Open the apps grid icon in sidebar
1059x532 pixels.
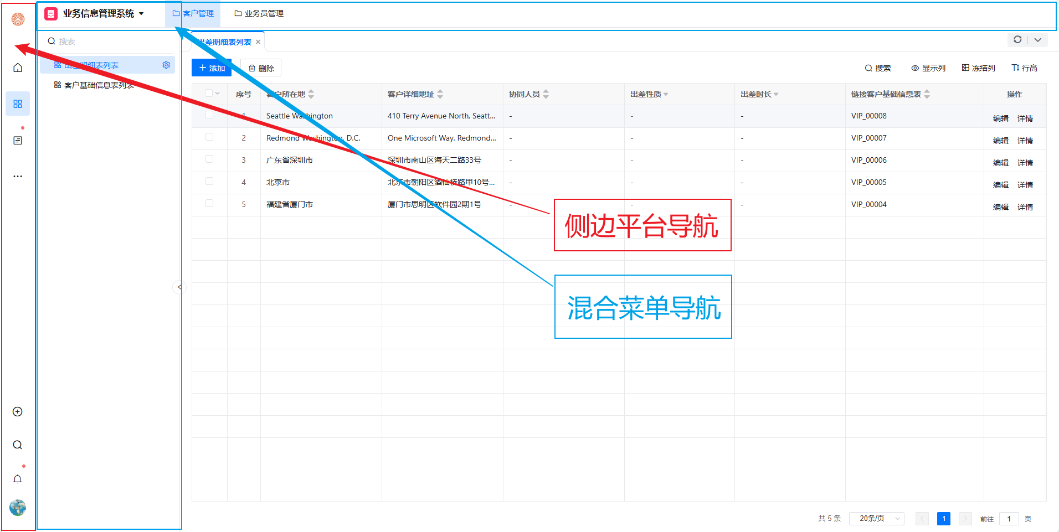point(18,104)
